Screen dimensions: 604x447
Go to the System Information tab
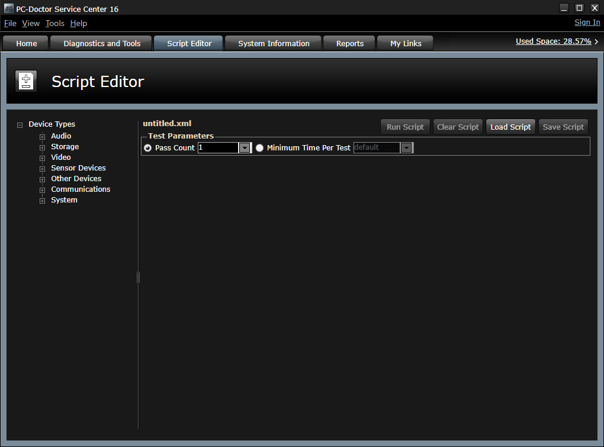point(274,43)
